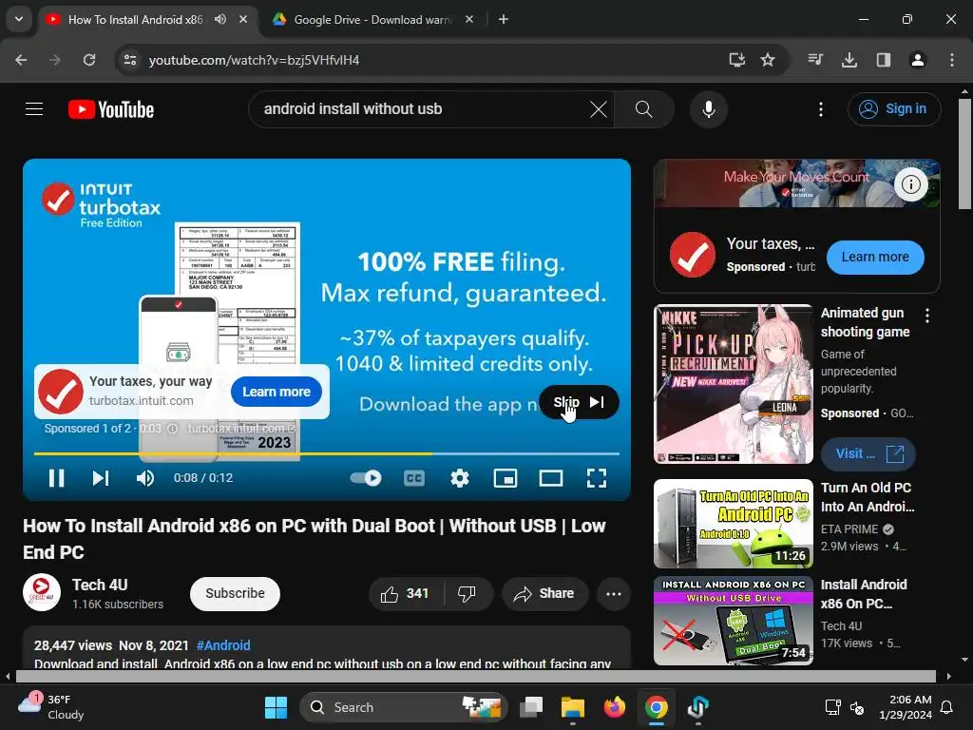The width and height of the screenshot is (973, 730).
Task: Pause the playing video
Action: 56,478
